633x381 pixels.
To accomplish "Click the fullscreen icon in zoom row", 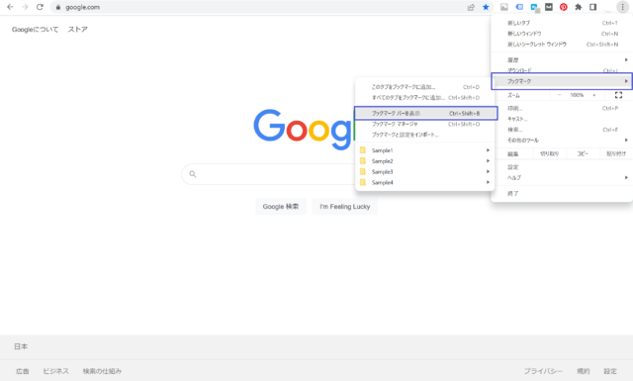I will (618, 95).
